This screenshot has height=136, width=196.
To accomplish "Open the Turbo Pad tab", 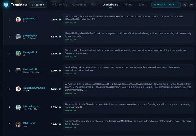I will tap(59, 5).
